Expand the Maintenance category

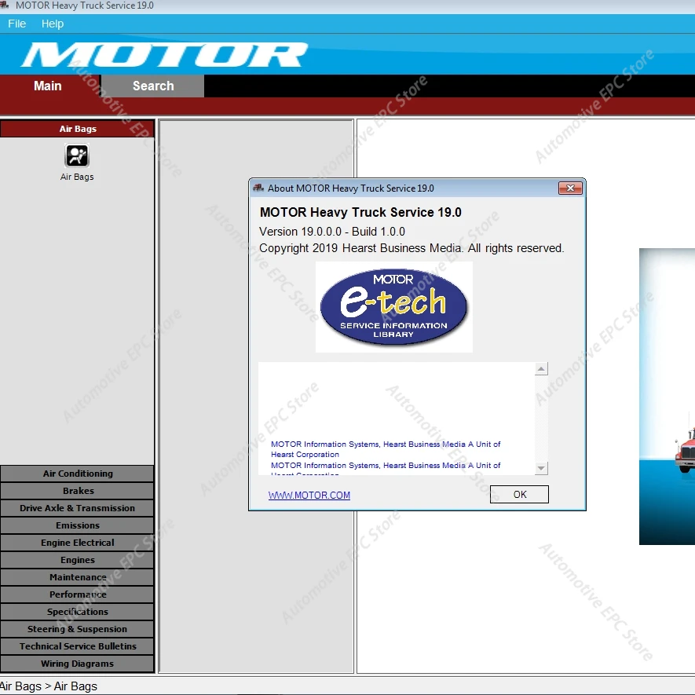78,577
